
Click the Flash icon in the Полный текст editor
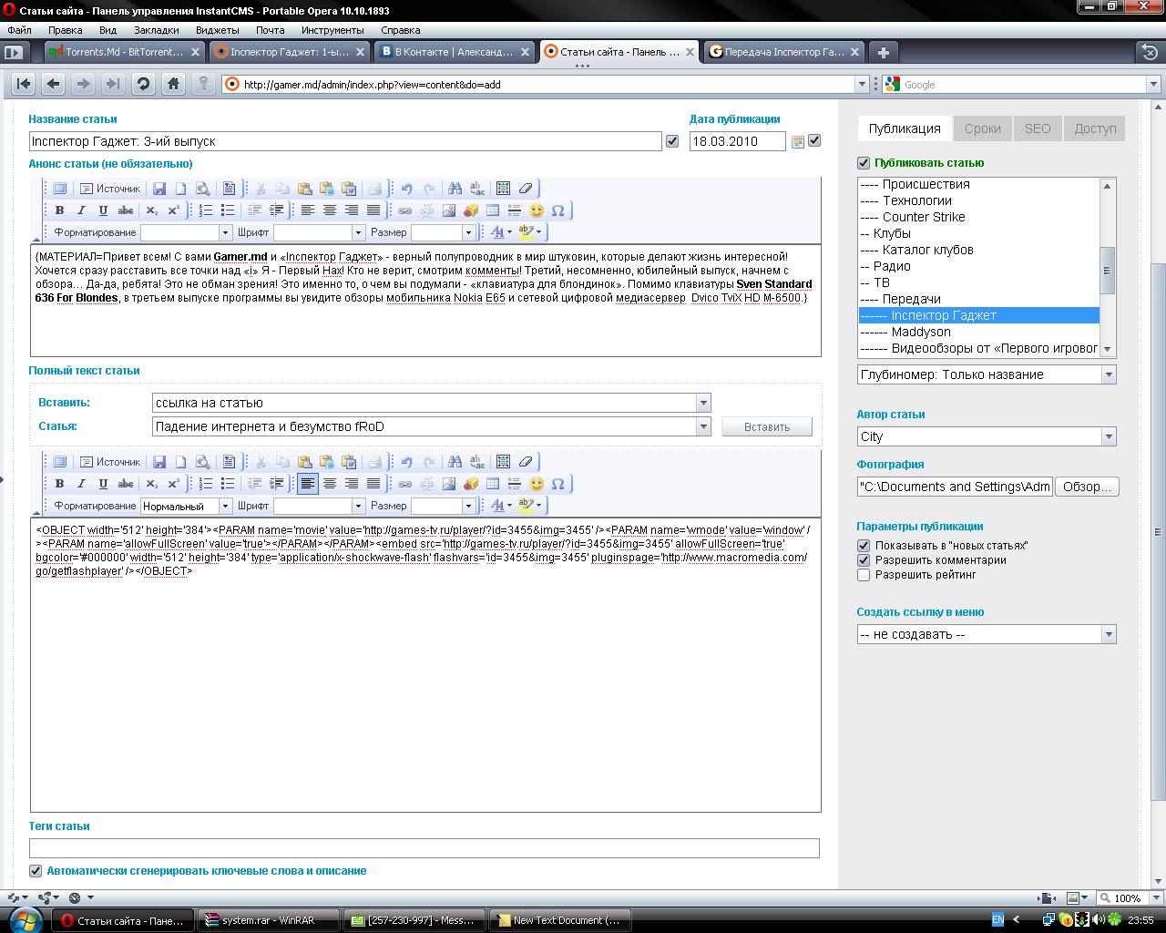tap(471, 484)
